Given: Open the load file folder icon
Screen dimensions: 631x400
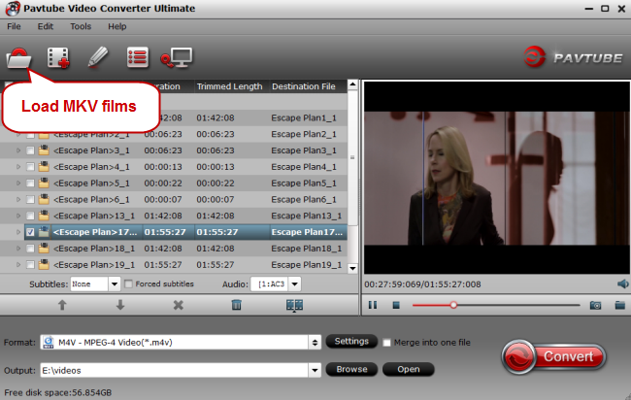Looking at the screenshot, I should (x=18, y=58).
